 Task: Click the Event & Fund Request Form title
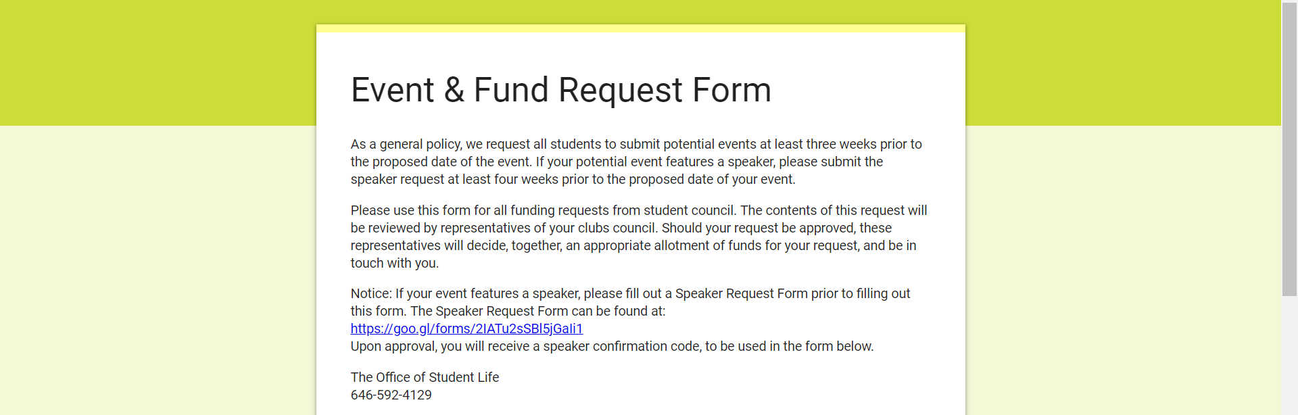tap(560, 90)
